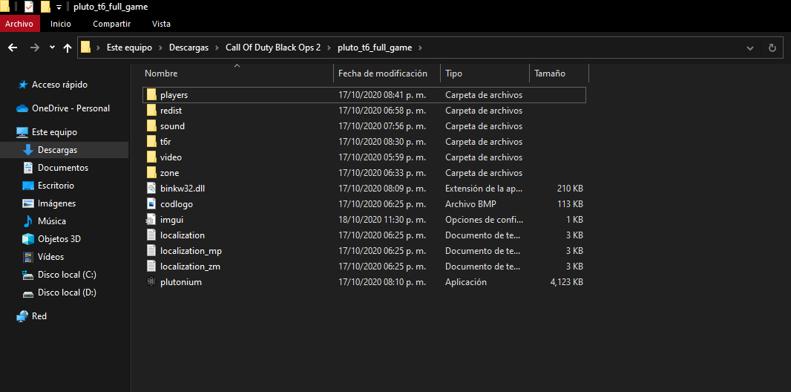Open the quick access toolbar customize dropdown
Screen dimensions: 791x392
tap(59, 7)
